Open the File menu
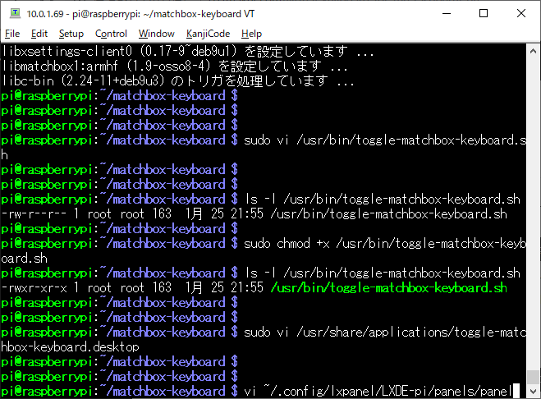This screenshot has height=399, width=541. 12,34
